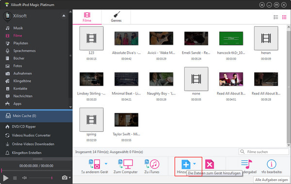Mute the player volume speaker icon
This screenshot has height=184, width=291.
25,178
